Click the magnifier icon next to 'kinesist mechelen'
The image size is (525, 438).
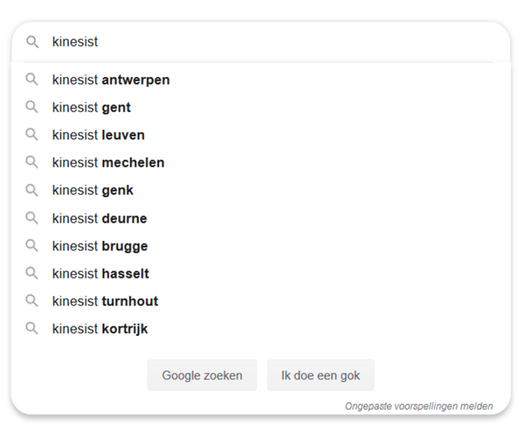(x=32, y=162)
